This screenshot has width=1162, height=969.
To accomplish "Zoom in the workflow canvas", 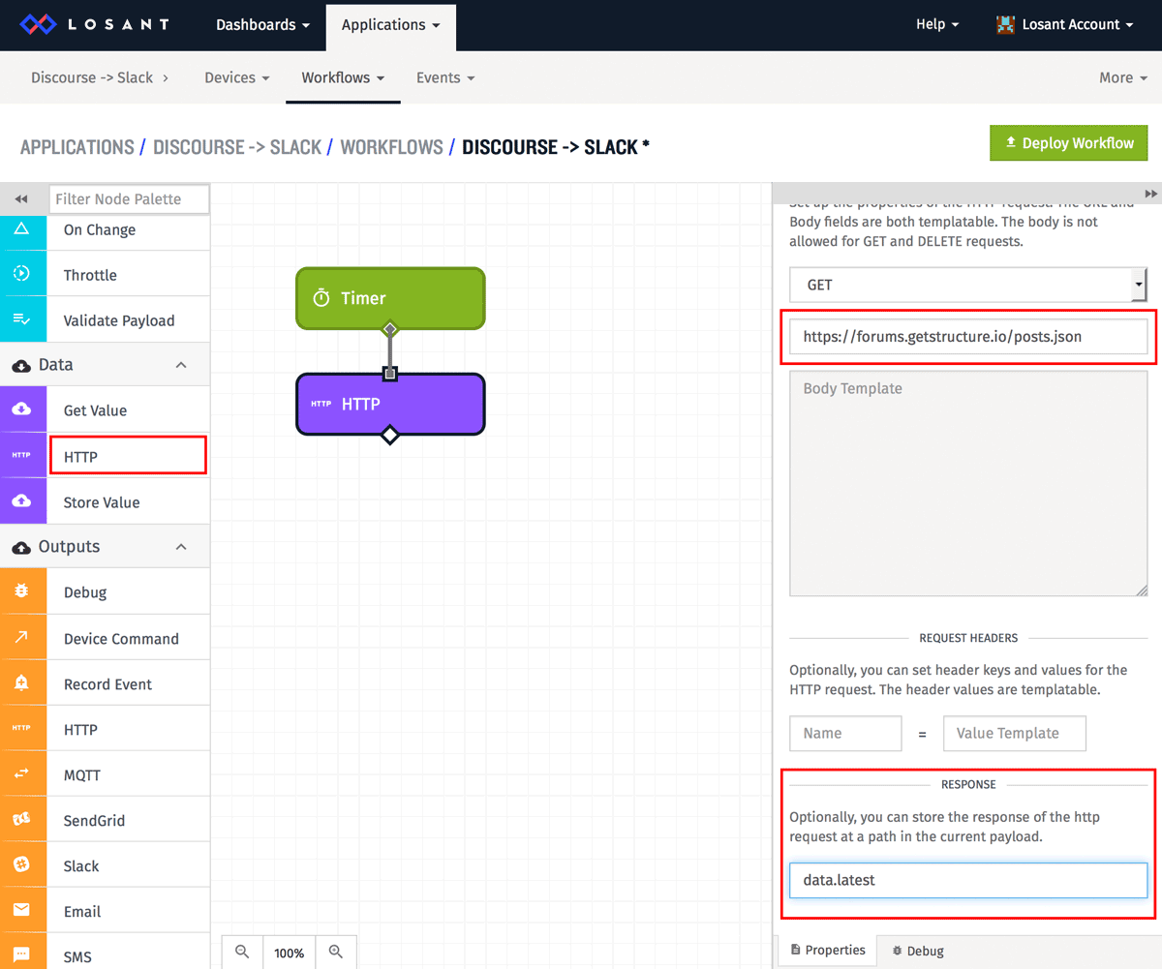I will 336,952.
